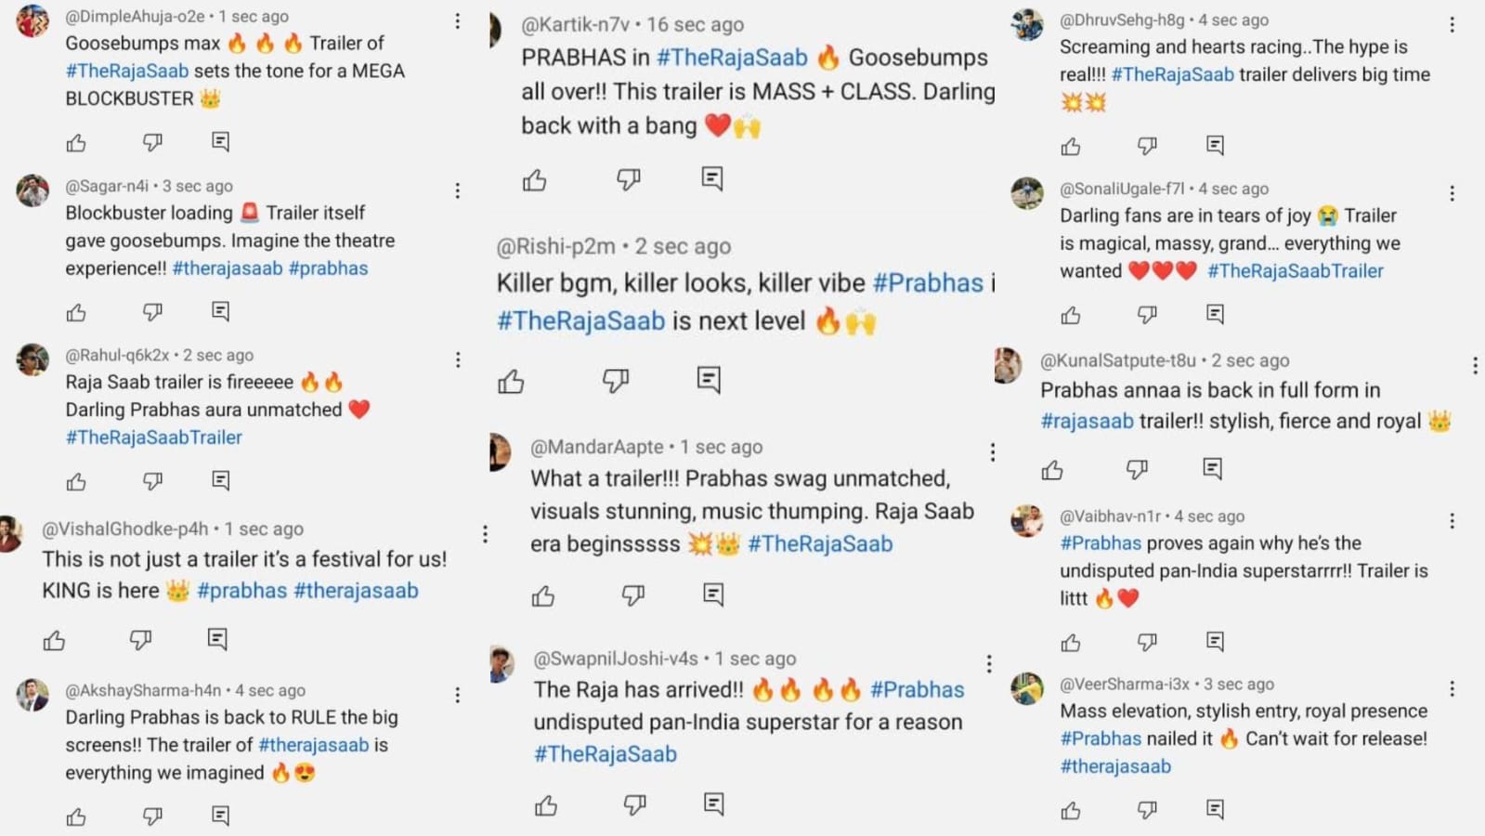This screenshot has width=1485, height=836.
Task: Open options menu for @DimpleAhuja-o2e's comment
Action: [x=457, y=21]
